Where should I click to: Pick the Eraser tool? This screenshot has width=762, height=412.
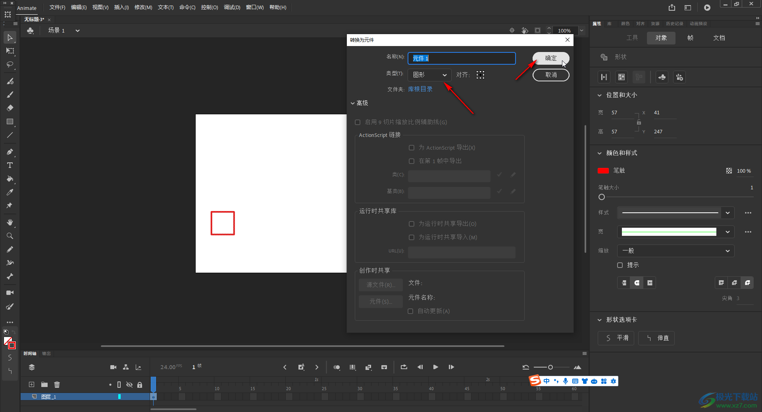click(x=10, y=108)
